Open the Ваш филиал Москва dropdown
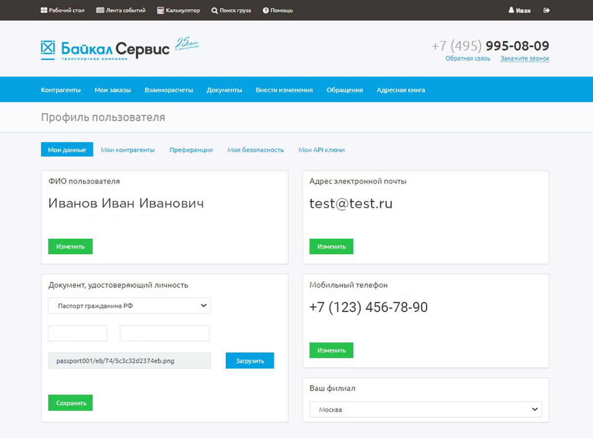This screenshot has height=438, width=593. (425, 409)
